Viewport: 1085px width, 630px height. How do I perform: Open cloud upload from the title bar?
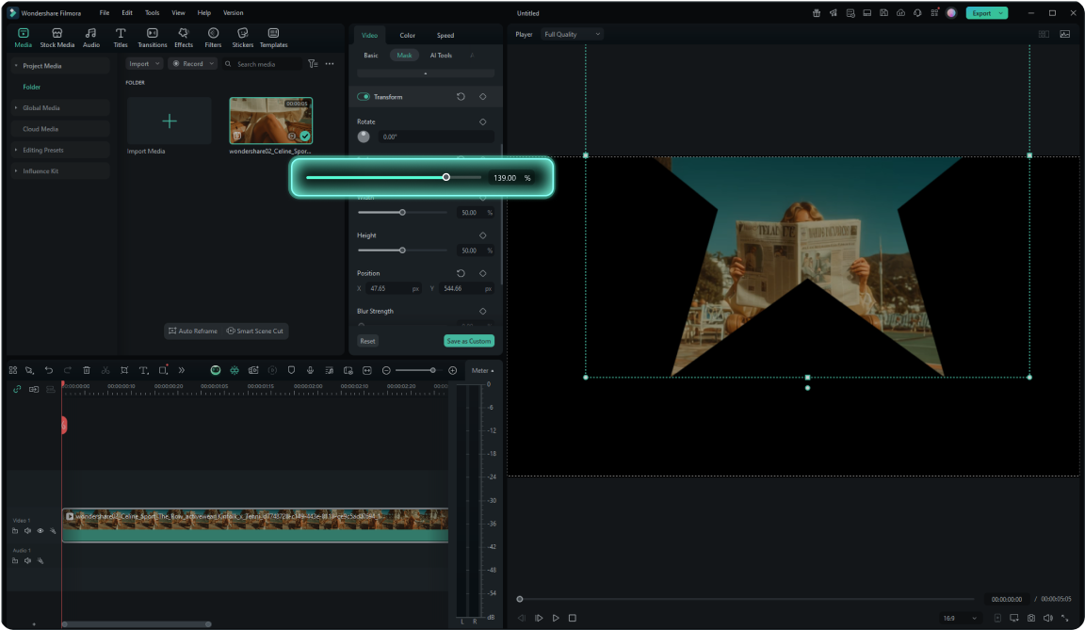(x=900, y=13)
